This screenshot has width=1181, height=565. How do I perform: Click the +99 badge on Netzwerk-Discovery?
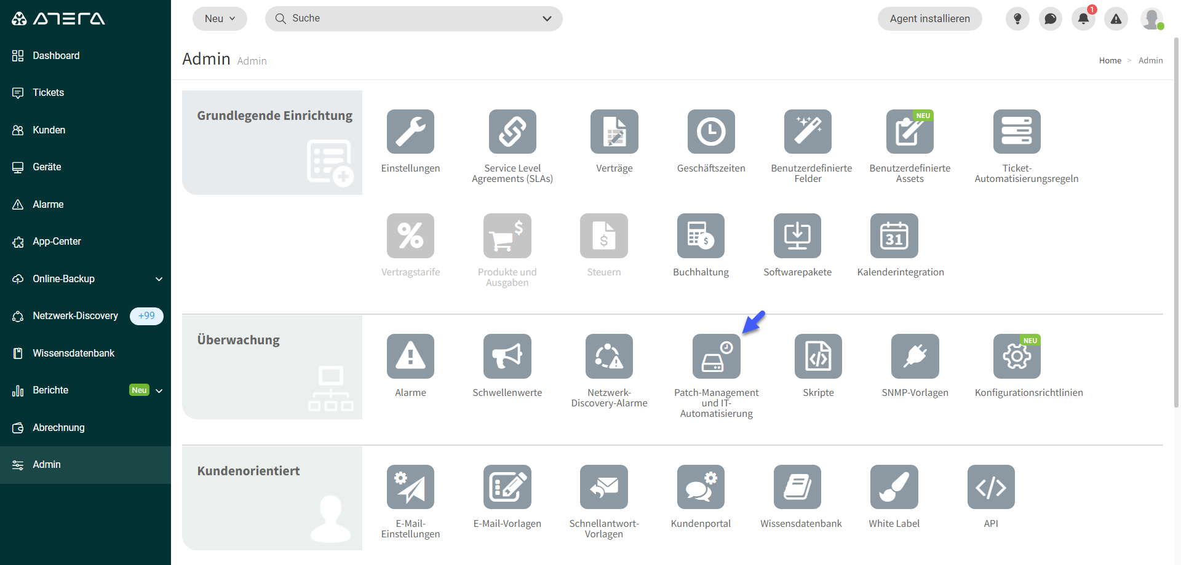click(x=146, y=316)
